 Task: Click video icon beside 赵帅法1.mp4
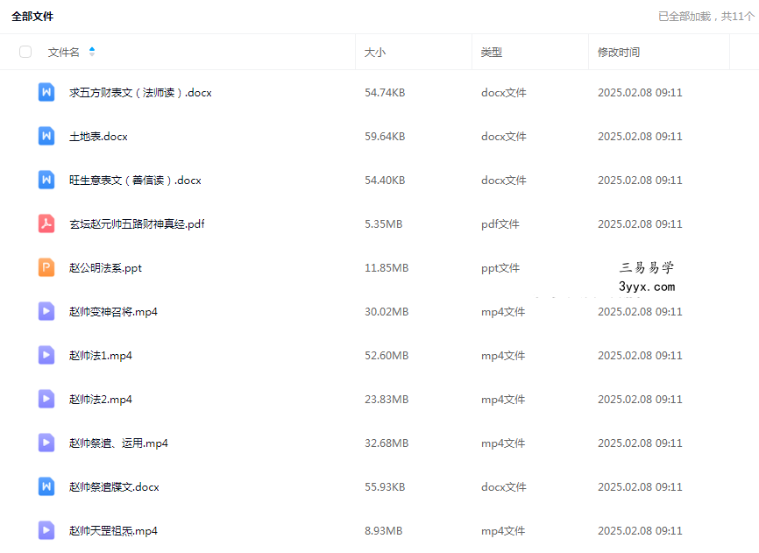pyautogui.click(x=46, y=355)
